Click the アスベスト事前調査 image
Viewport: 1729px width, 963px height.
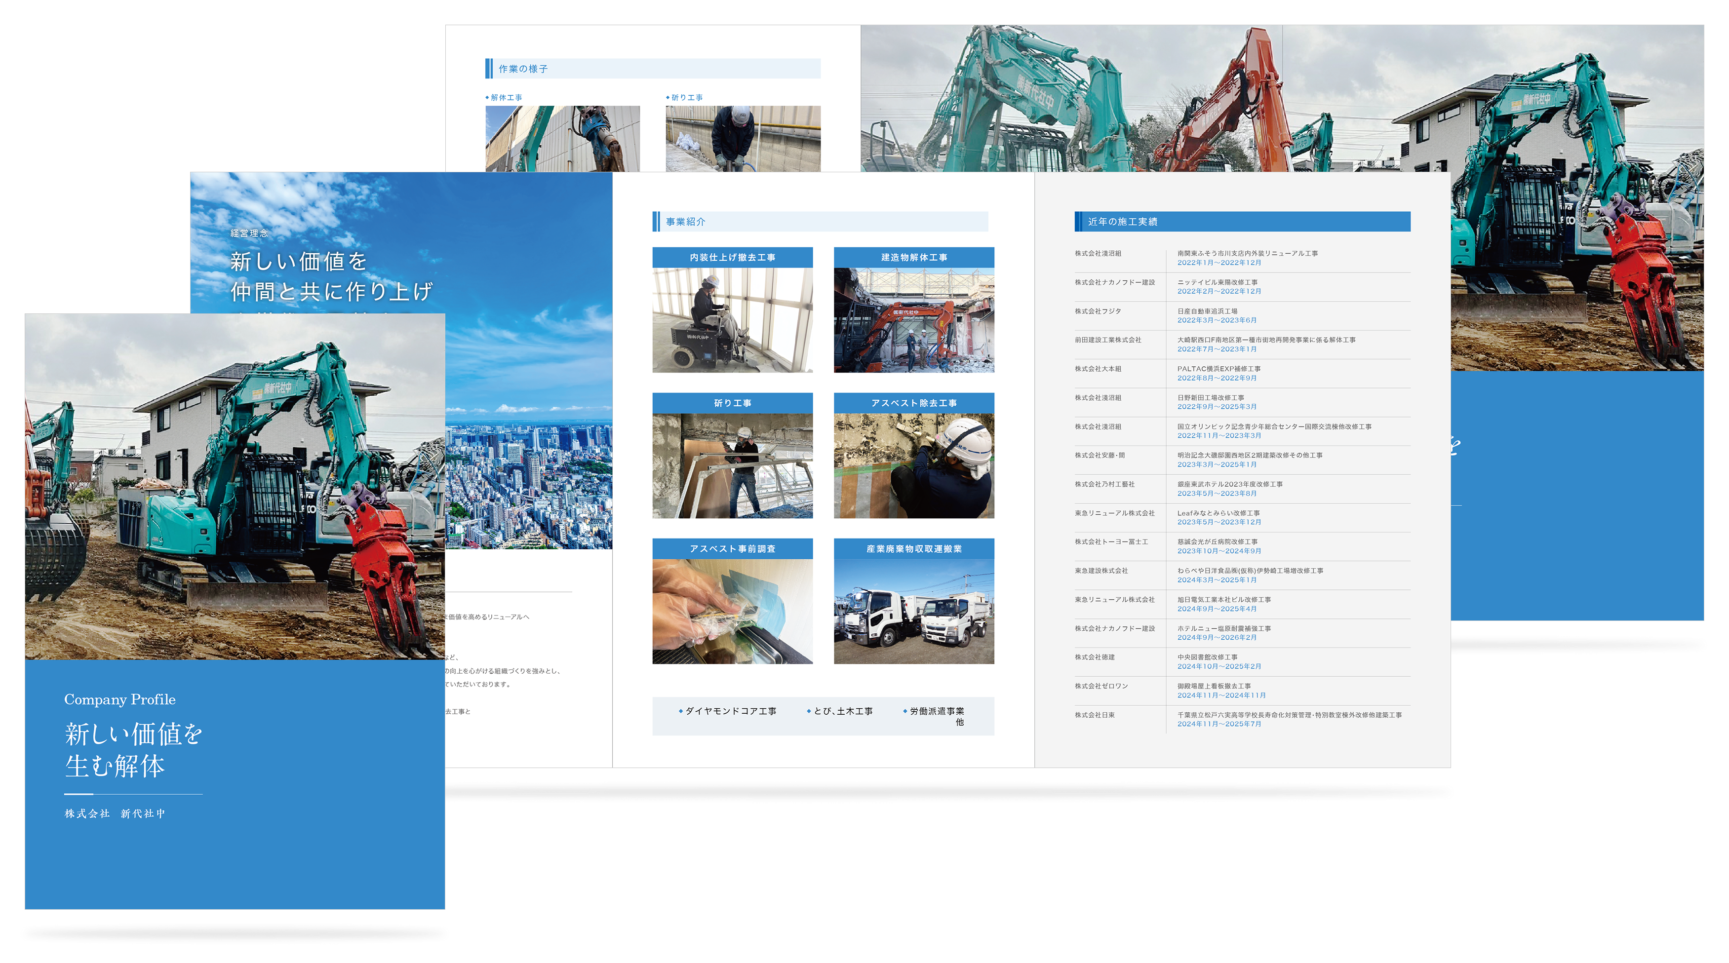pos(732,612)
